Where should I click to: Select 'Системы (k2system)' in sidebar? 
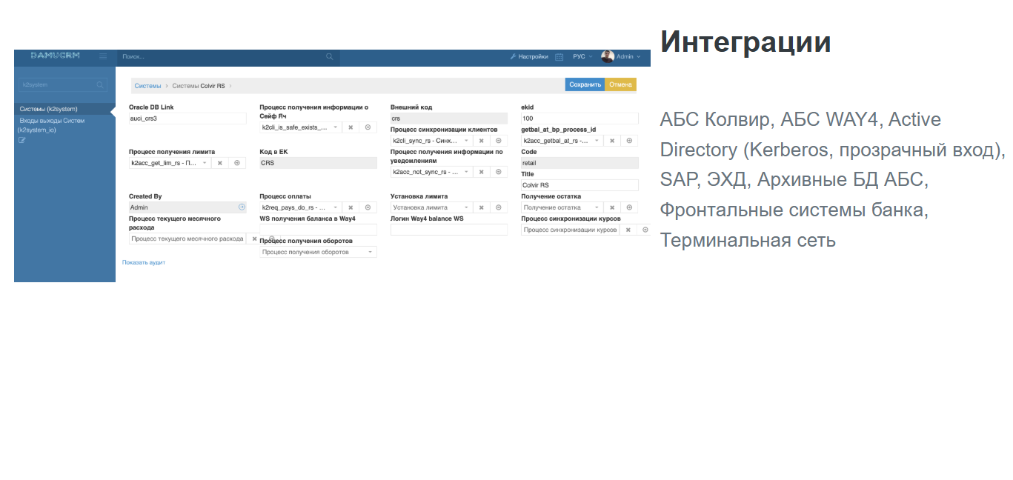point(64,109)
